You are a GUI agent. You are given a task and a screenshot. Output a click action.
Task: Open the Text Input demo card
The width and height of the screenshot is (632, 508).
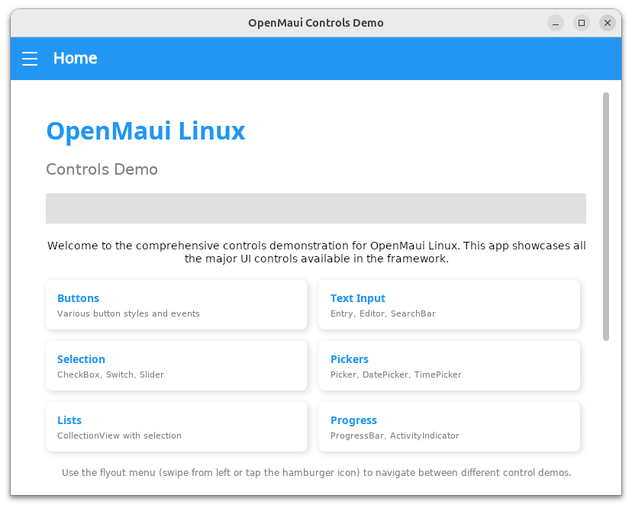(x=449, y=304)
